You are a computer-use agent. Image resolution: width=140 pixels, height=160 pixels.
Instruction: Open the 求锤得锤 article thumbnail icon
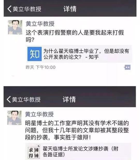click(x=34, y=151)
